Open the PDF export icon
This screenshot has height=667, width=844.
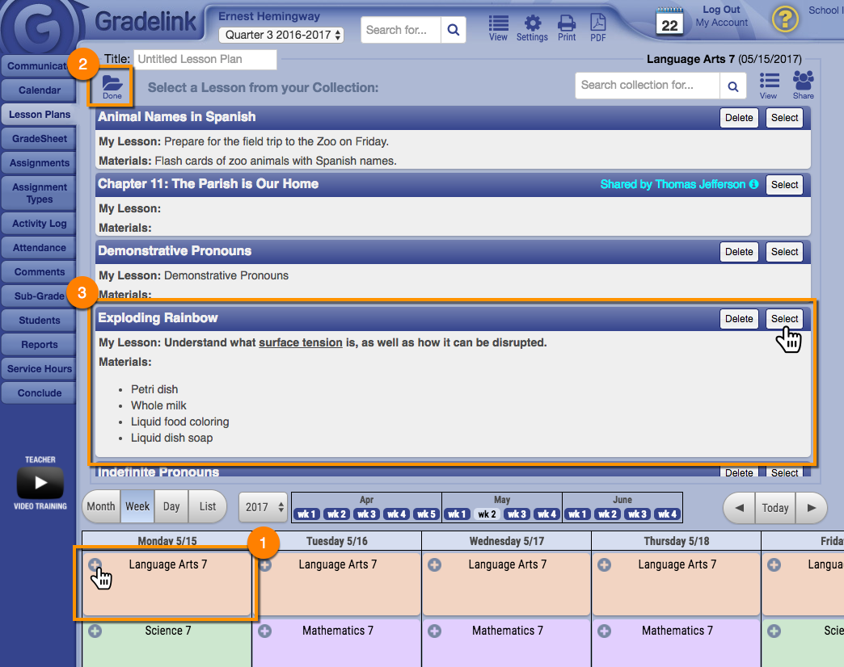pyautogui.click(x=598, y=27)
